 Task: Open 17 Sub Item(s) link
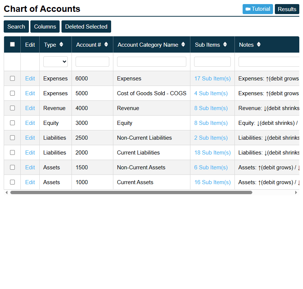pos(212,79)
